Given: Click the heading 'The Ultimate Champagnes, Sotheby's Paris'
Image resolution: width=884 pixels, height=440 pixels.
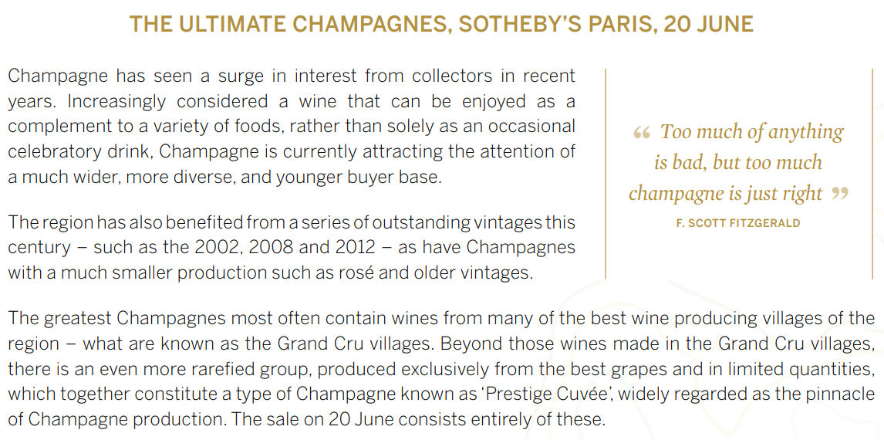Looking at the screenshot, I should [441, 24].
